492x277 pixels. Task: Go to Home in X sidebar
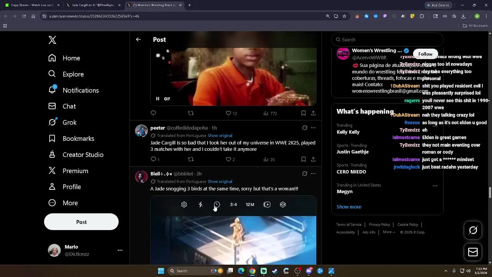[64, 58]
